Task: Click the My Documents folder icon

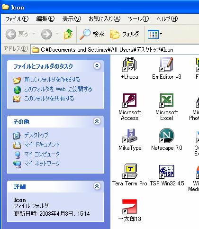Action: click(x=17, y=145)
